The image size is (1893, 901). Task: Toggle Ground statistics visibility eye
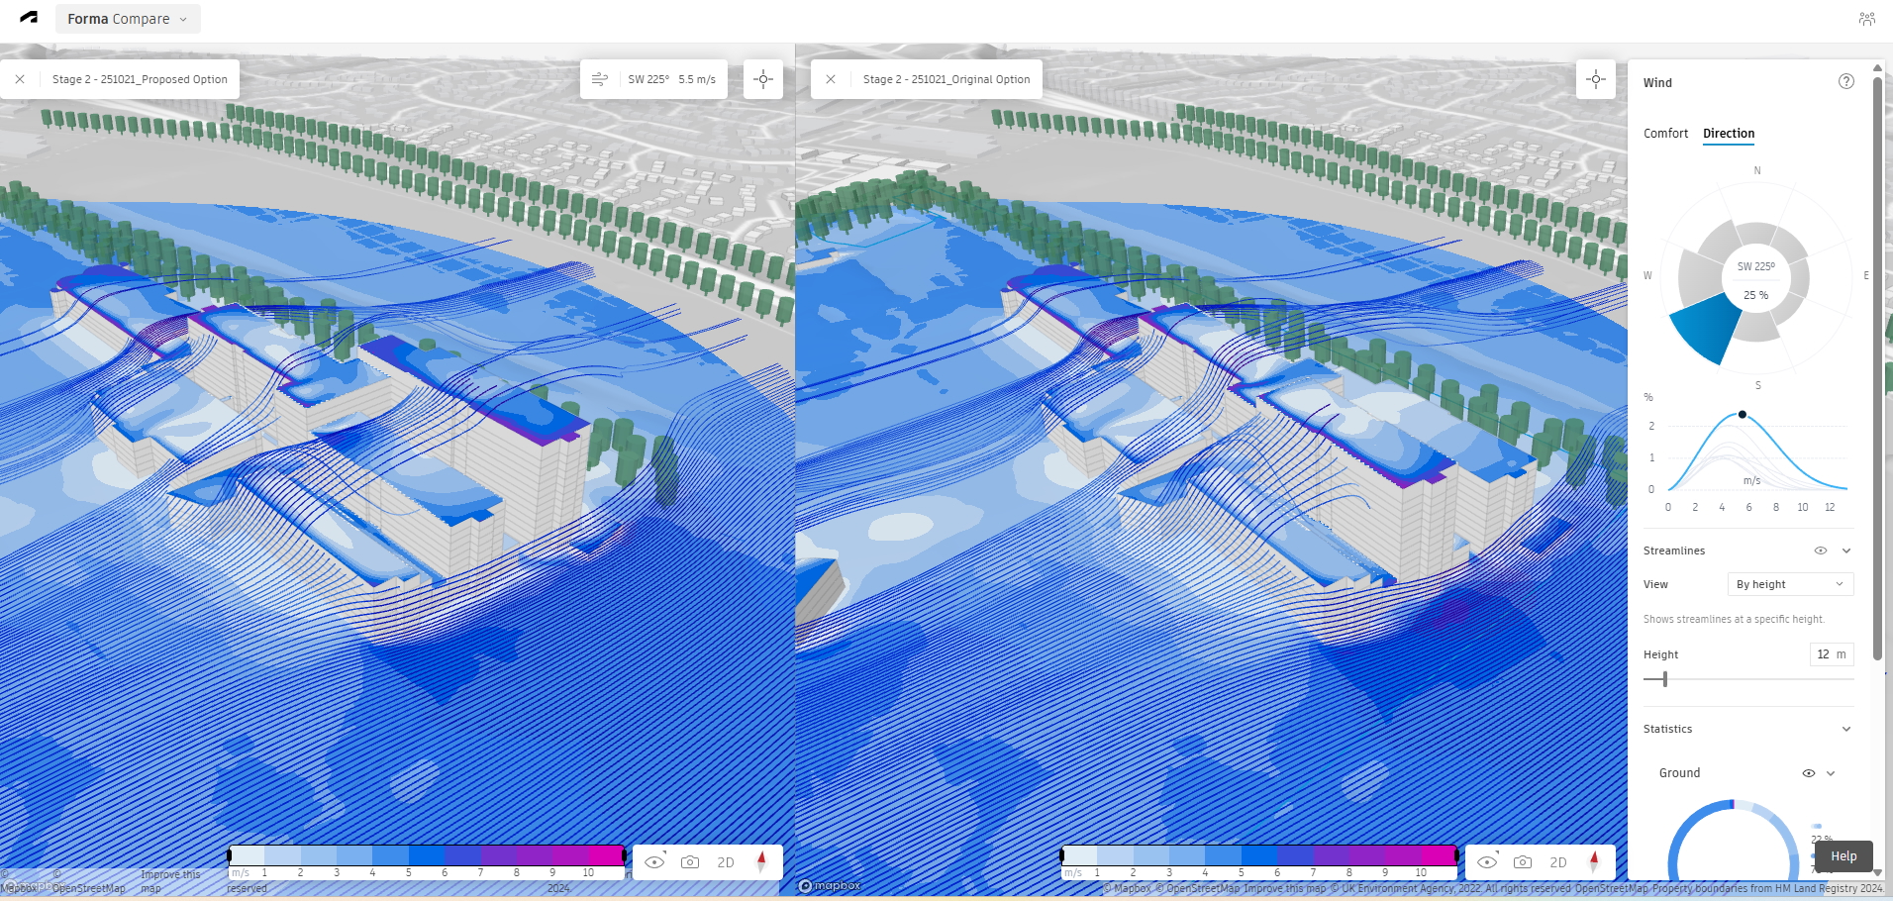point(1808,773)
